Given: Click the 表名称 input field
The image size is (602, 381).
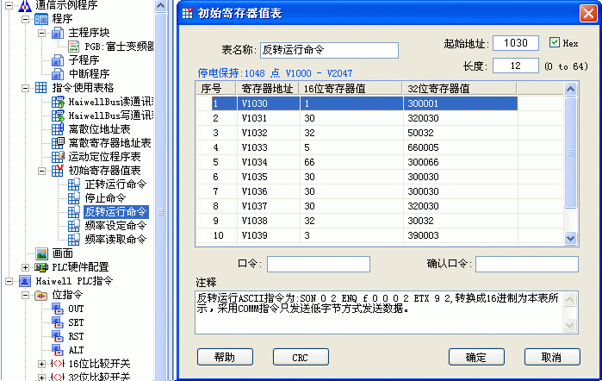Looking at the screenshot, I should [329, 50].
